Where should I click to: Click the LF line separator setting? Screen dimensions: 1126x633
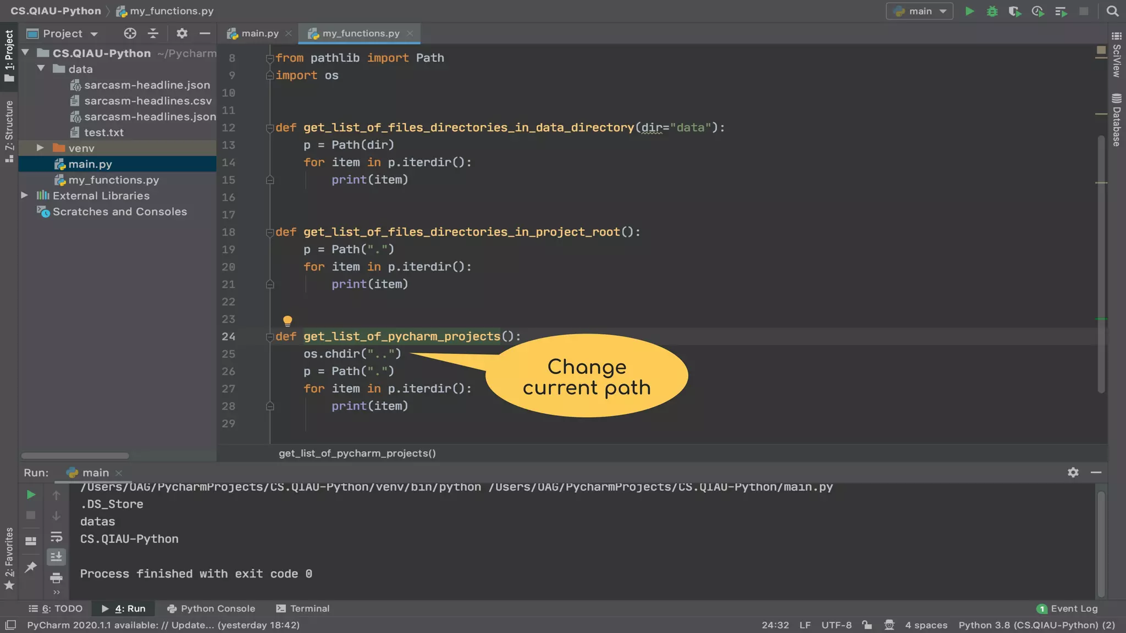click(x=805, y=625)
